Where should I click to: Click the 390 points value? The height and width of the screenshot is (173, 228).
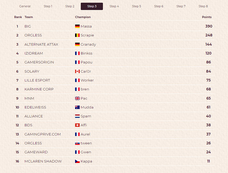tap(209, 26)
